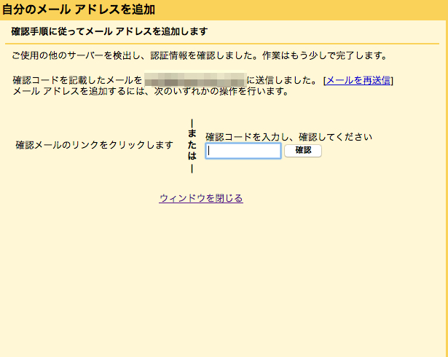Click the text 確認メールのリンクをクリックします
448x357 pixels.
(x=94, y=145)
